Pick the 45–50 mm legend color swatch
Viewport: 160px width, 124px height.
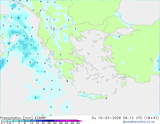coord(74,121)
